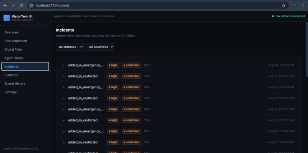View site information icon in address bar
The image size is (308, 153).
pos(31,5)
